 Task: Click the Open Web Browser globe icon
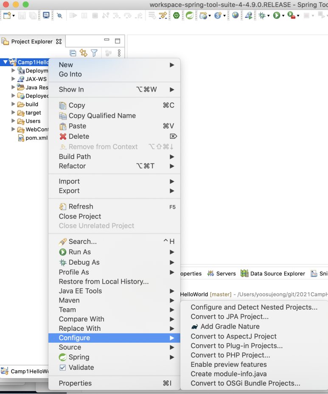pyautogui.click(x=235, y=15)
